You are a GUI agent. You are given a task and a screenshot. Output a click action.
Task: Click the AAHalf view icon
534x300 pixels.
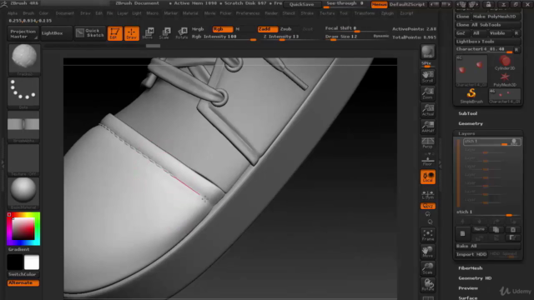click(428, 127)
